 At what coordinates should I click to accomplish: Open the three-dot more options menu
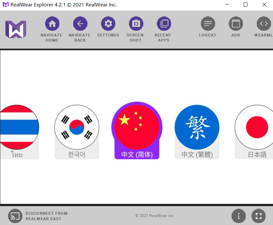(239, 216)
